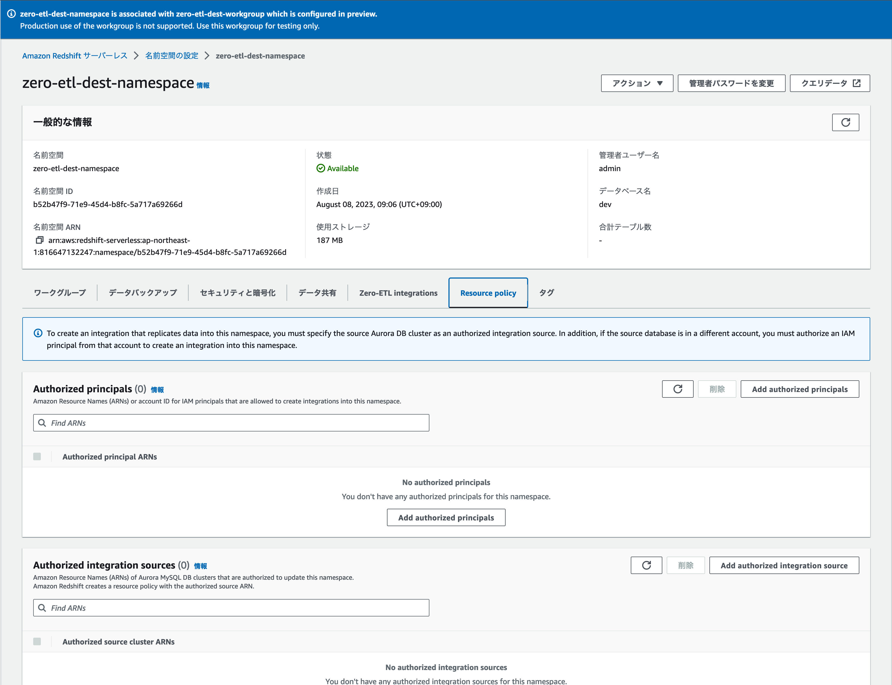This screenshot has height=685, width=892.
Task: Click 管理者パスワードを変更 button
Action: coord(731,83)
